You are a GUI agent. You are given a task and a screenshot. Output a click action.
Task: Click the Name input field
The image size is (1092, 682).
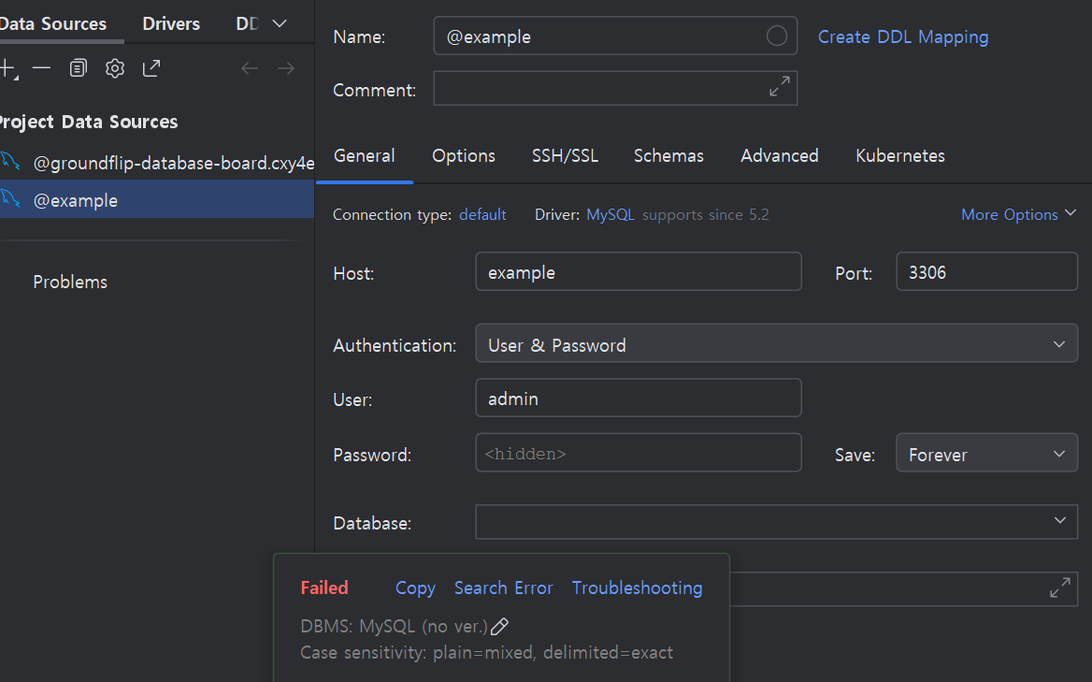tap(615, 36)
